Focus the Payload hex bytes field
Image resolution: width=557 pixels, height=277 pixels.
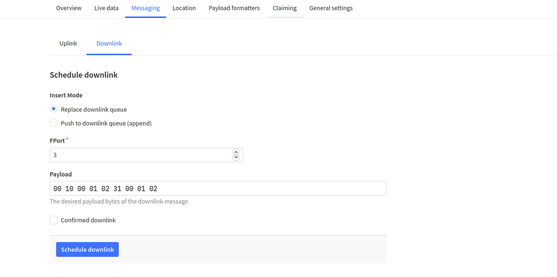[x=218, y=188]
